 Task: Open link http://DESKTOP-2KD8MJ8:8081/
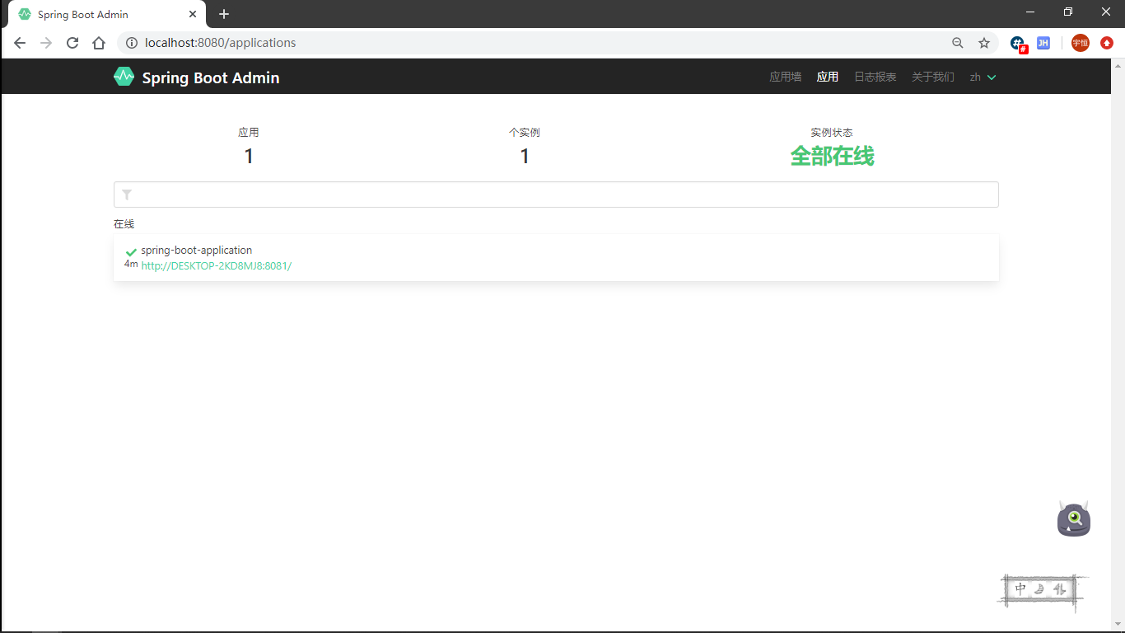(x=215, y=265)
